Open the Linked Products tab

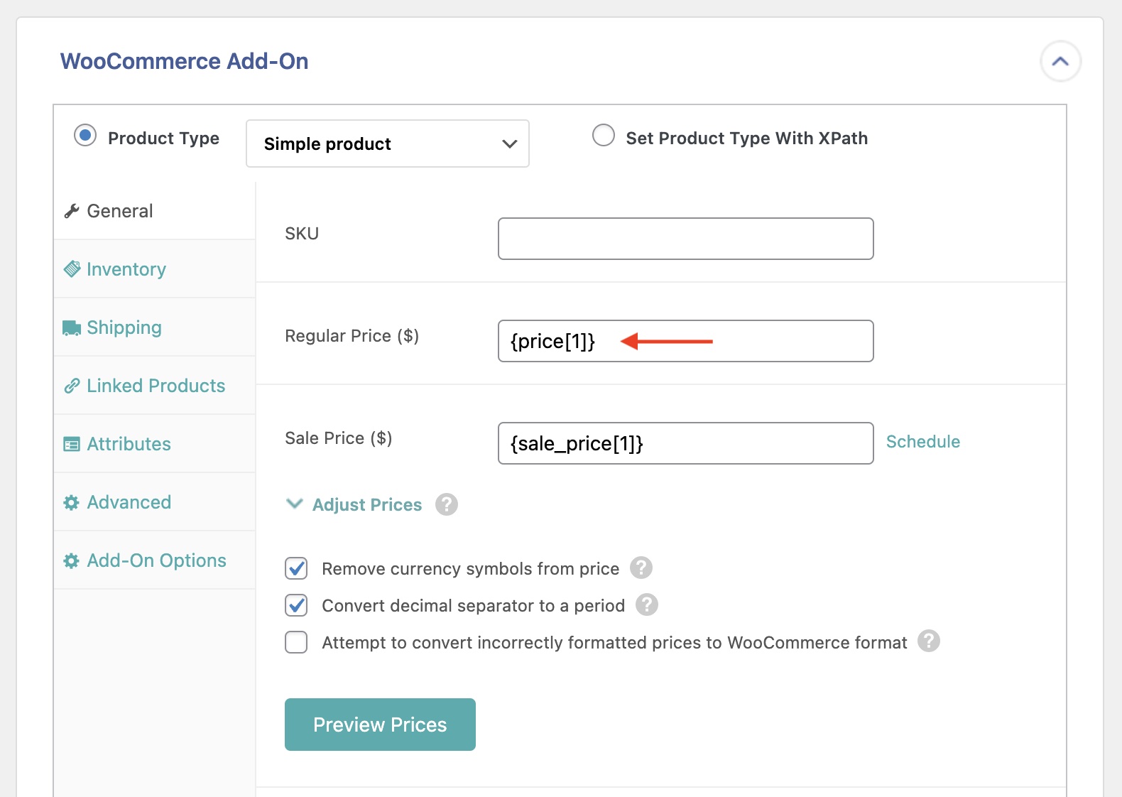pyautogui.click(x=154, y=386)
